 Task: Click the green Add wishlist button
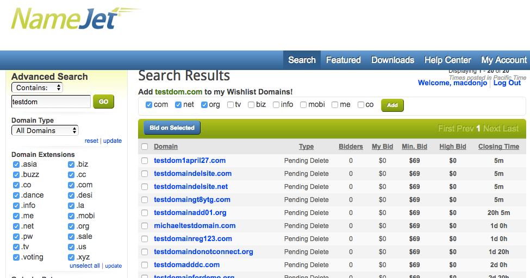(392, 105)
